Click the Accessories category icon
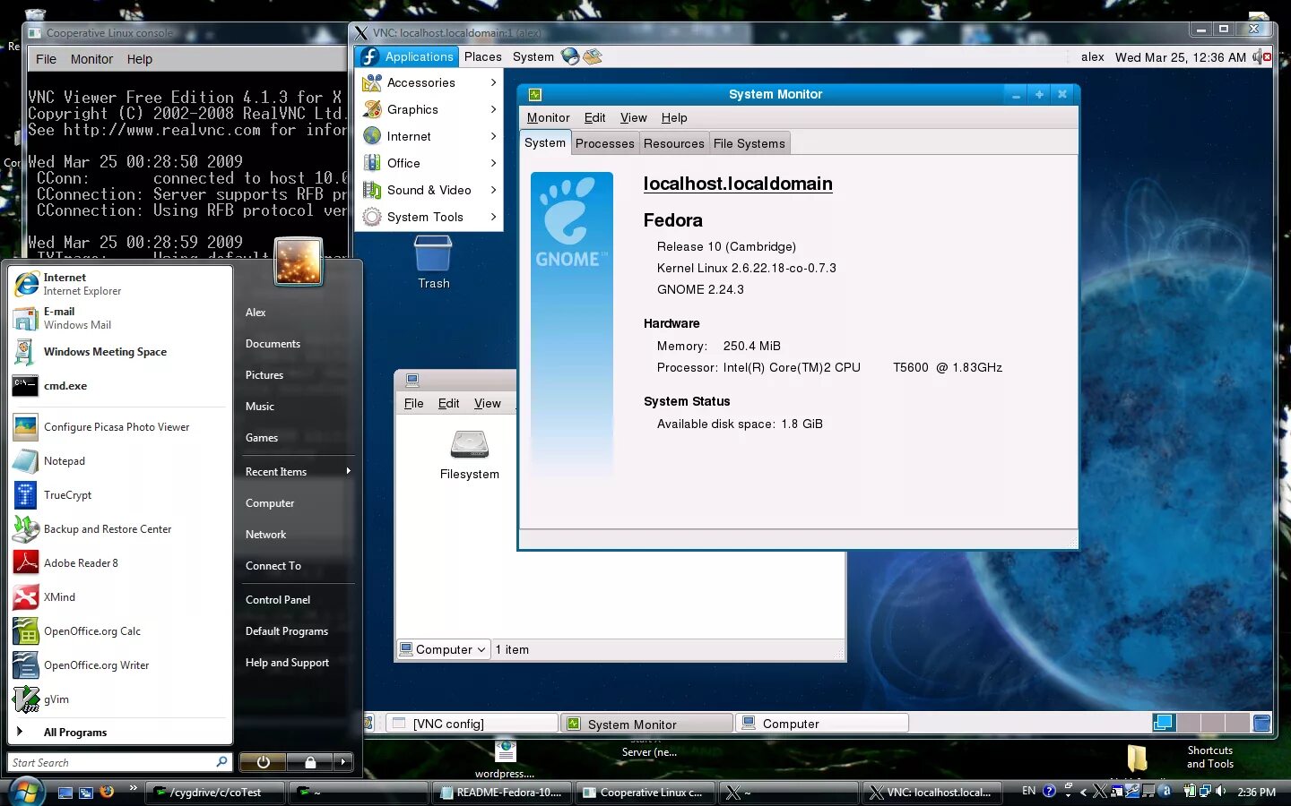Screen dimensions: 1291x806 (x=372, y=82)
